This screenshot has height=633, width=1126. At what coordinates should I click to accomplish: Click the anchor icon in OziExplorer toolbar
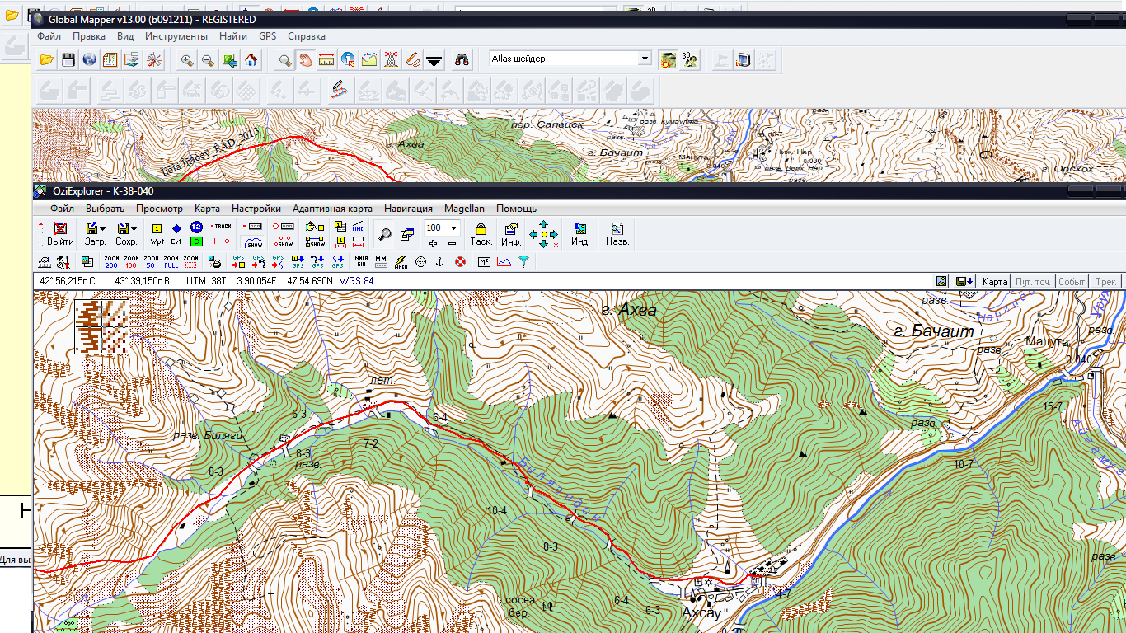tap(440, 262)
